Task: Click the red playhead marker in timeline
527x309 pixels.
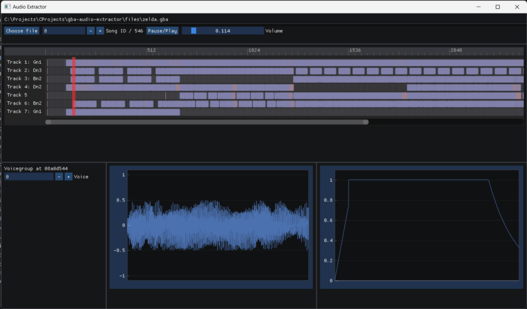Action: pyautogui.click(x=74, y=87)
